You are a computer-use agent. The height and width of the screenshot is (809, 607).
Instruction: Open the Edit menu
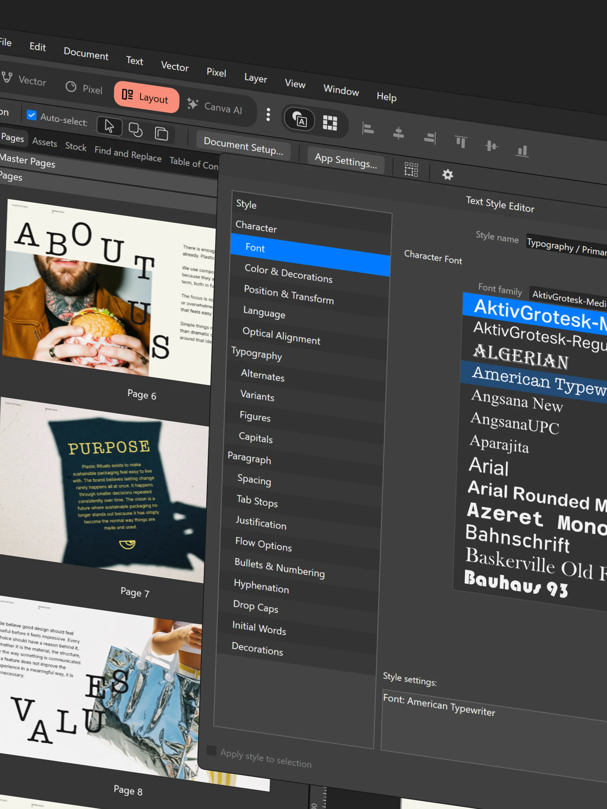[38, 47]
